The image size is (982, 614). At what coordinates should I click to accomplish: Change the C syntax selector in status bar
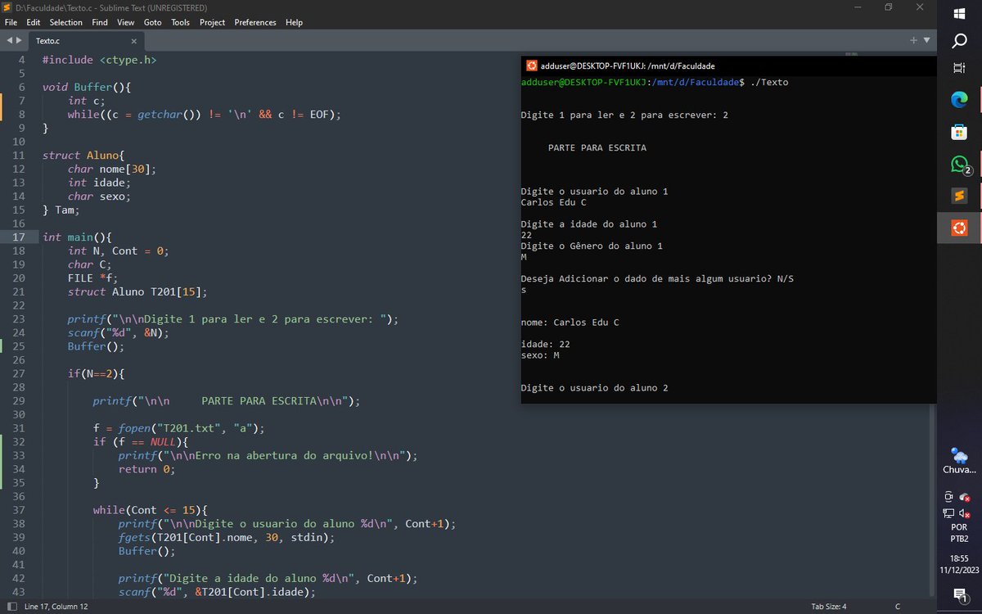tap(898, 606)
